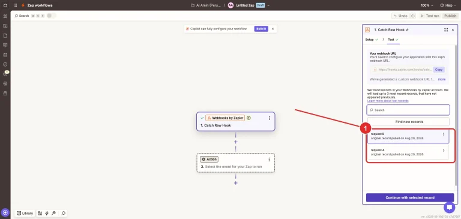This screenshot has width=461, height=219.
Task: Click the Test run button
Action: [430, 16]
